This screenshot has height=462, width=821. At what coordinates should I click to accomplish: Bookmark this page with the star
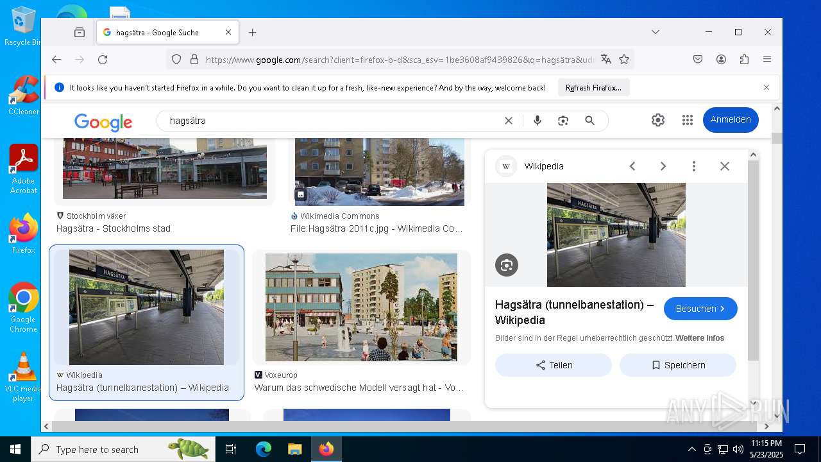click(624, 59)
